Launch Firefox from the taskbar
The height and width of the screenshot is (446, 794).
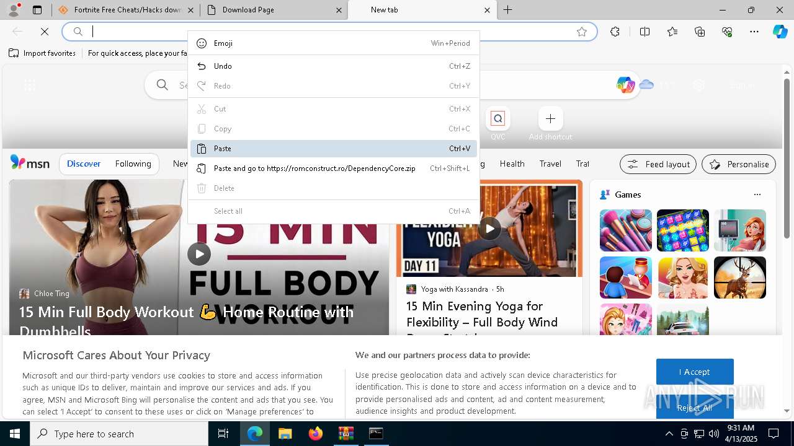[315, 434]
